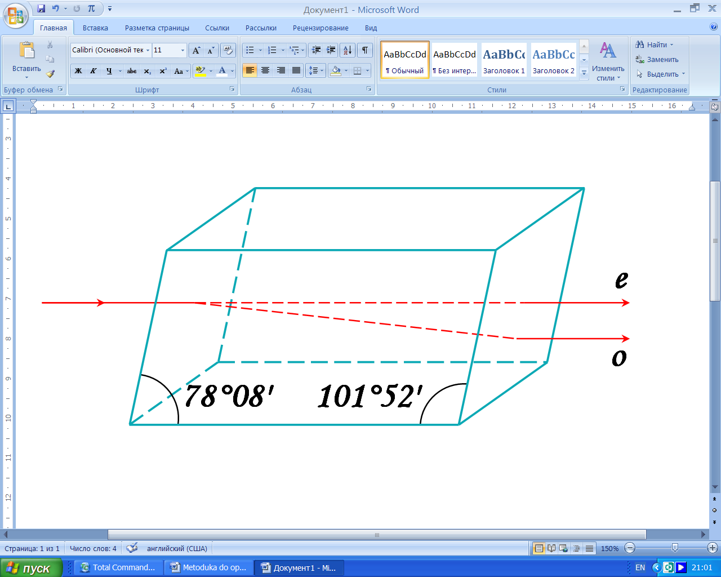Open Ссылки ribbon tab

click(217, 28)
